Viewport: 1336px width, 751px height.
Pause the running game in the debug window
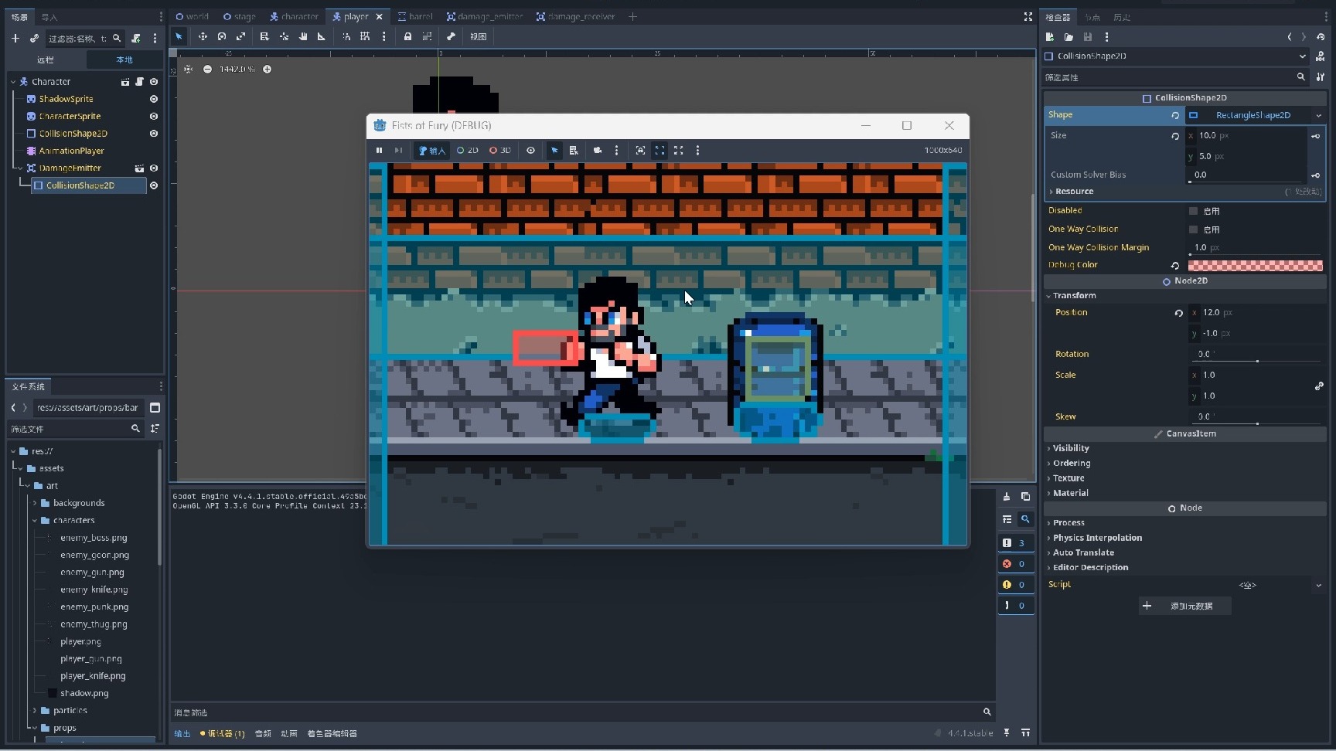(379, 151)
